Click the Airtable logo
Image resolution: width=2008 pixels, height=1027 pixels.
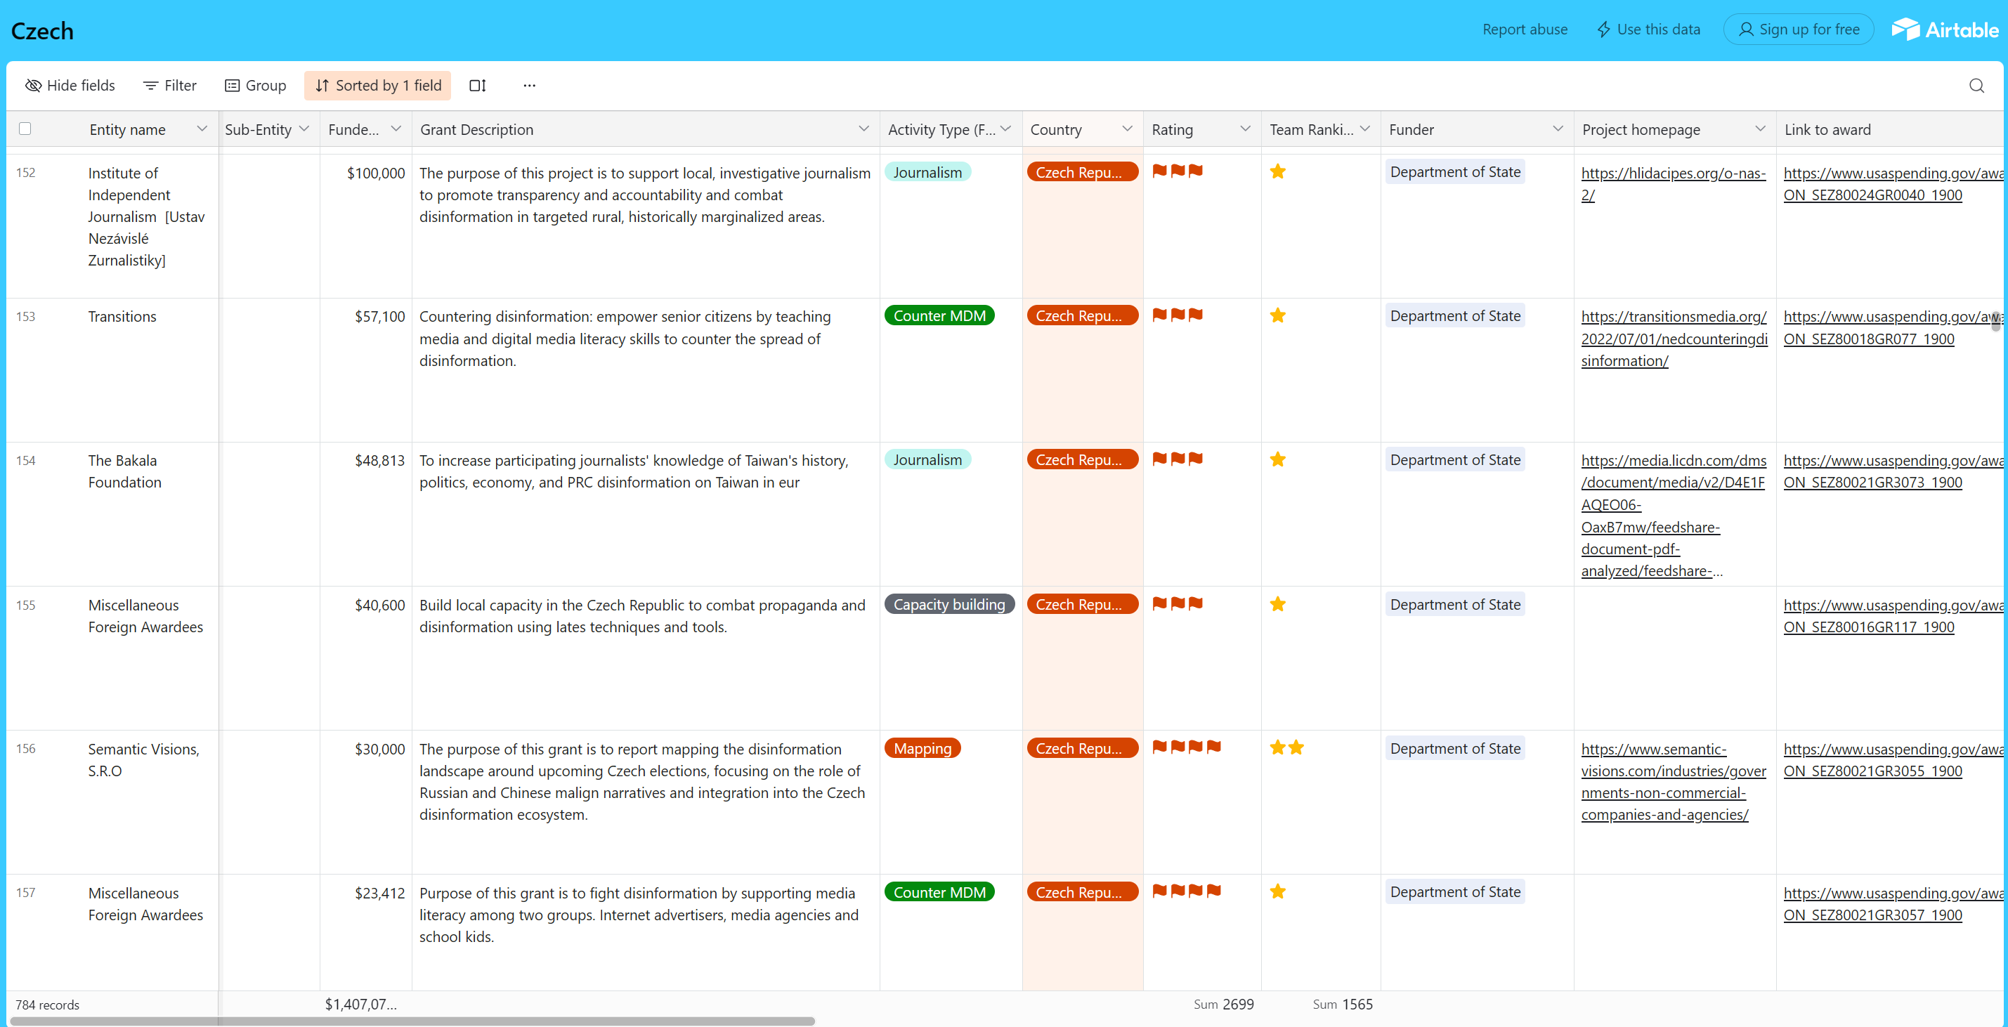tap(1945, 30)
